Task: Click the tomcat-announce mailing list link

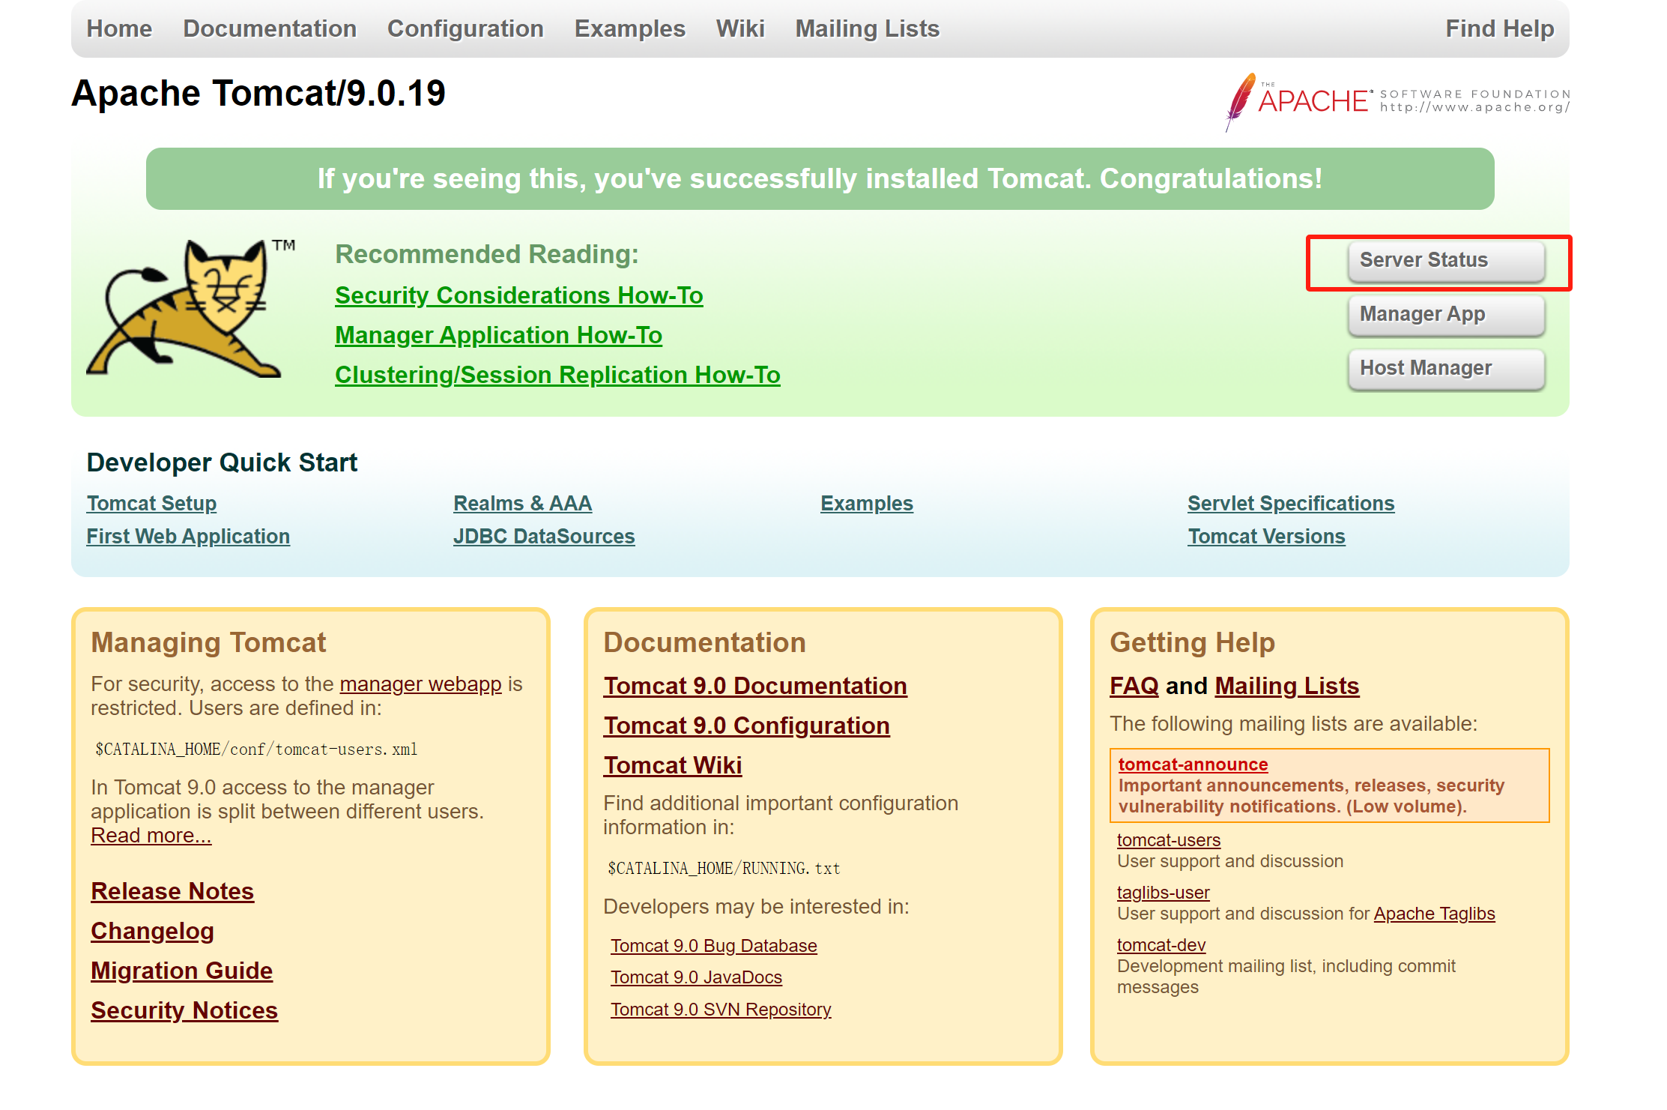Action: click(x=1193, y=764)
